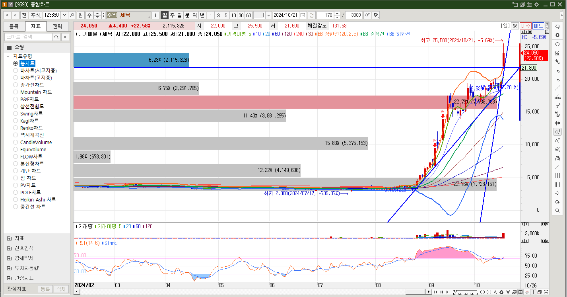Click the 스마트 검색 input field
This screenshot has width=567, height=297.
click(29, 37)
